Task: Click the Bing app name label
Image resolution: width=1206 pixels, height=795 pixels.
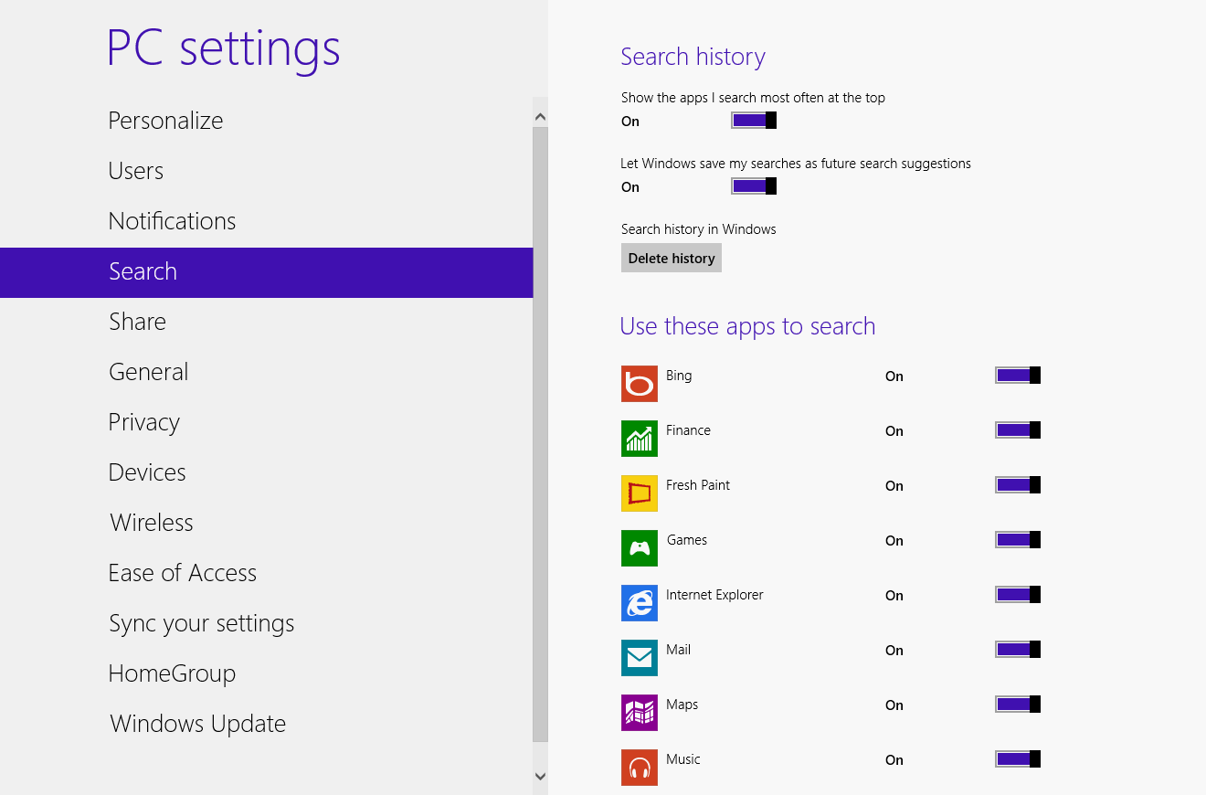Action: coord(679,376)
